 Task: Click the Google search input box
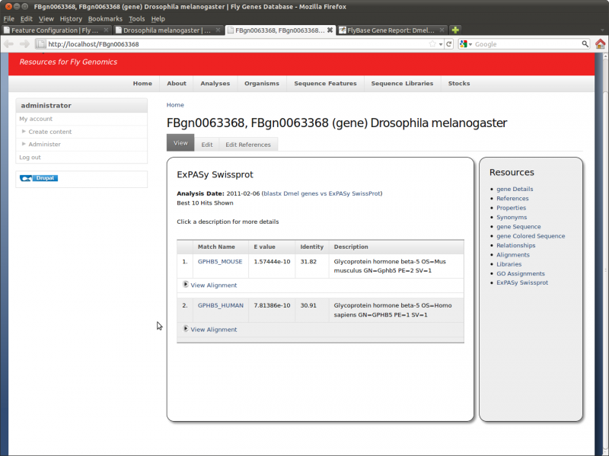click(526, 44)
